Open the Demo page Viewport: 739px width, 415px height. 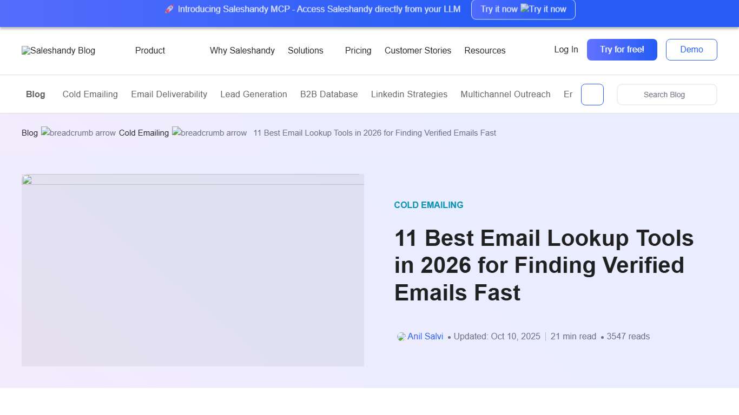click(x=691, y=49)
